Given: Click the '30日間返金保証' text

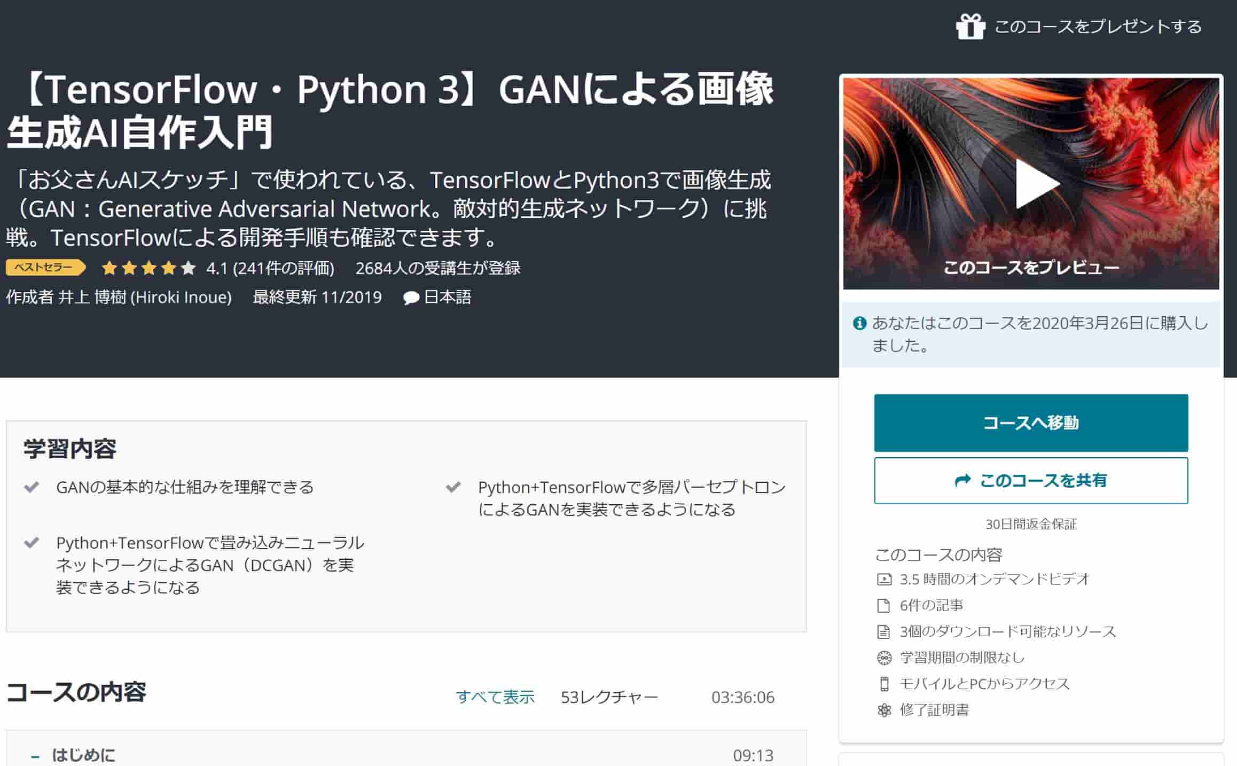Looking at the screenshot, I should (x=1031, y=524).
